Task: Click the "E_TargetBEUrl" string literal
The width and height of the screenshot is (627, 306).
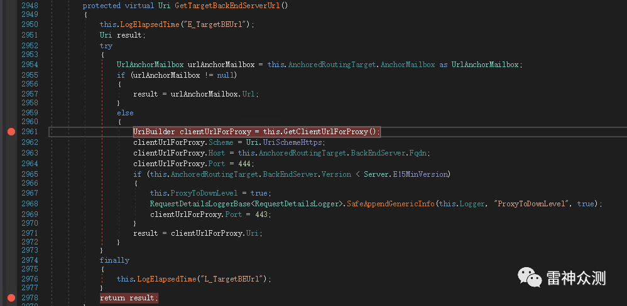Action: pyautogui.click(x=215, y=24)
